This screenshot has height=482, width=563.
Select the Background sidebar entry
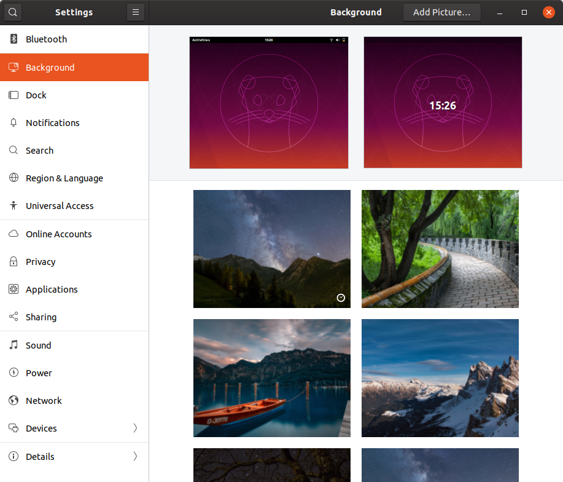pos(74,67)
